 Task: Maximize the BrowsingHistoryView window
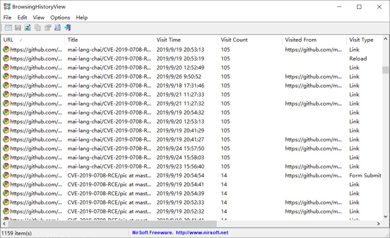[x=359, y=7]
